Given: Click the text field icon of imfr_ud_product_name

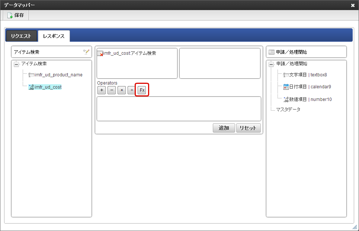Looking at the screenshot, I should (31, 75).
